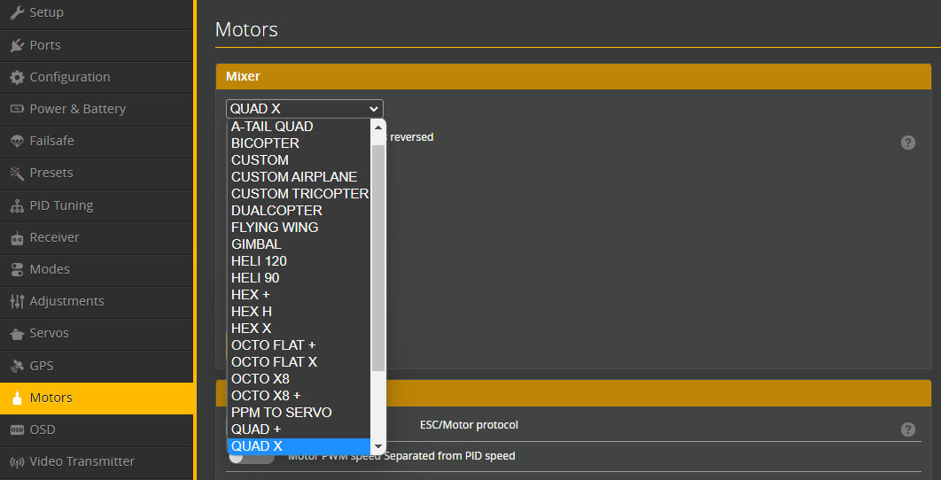Open help icon in Mixer section
The width and height of the screenshot is (941, 480).
click(x=907, y=143)
